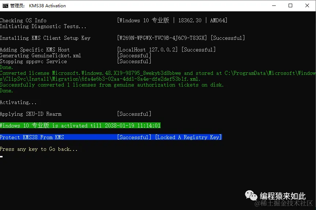
Task: Click the '[Successful]' after Applying SKU-ID Rearm
Action: (x=134, y=114)
